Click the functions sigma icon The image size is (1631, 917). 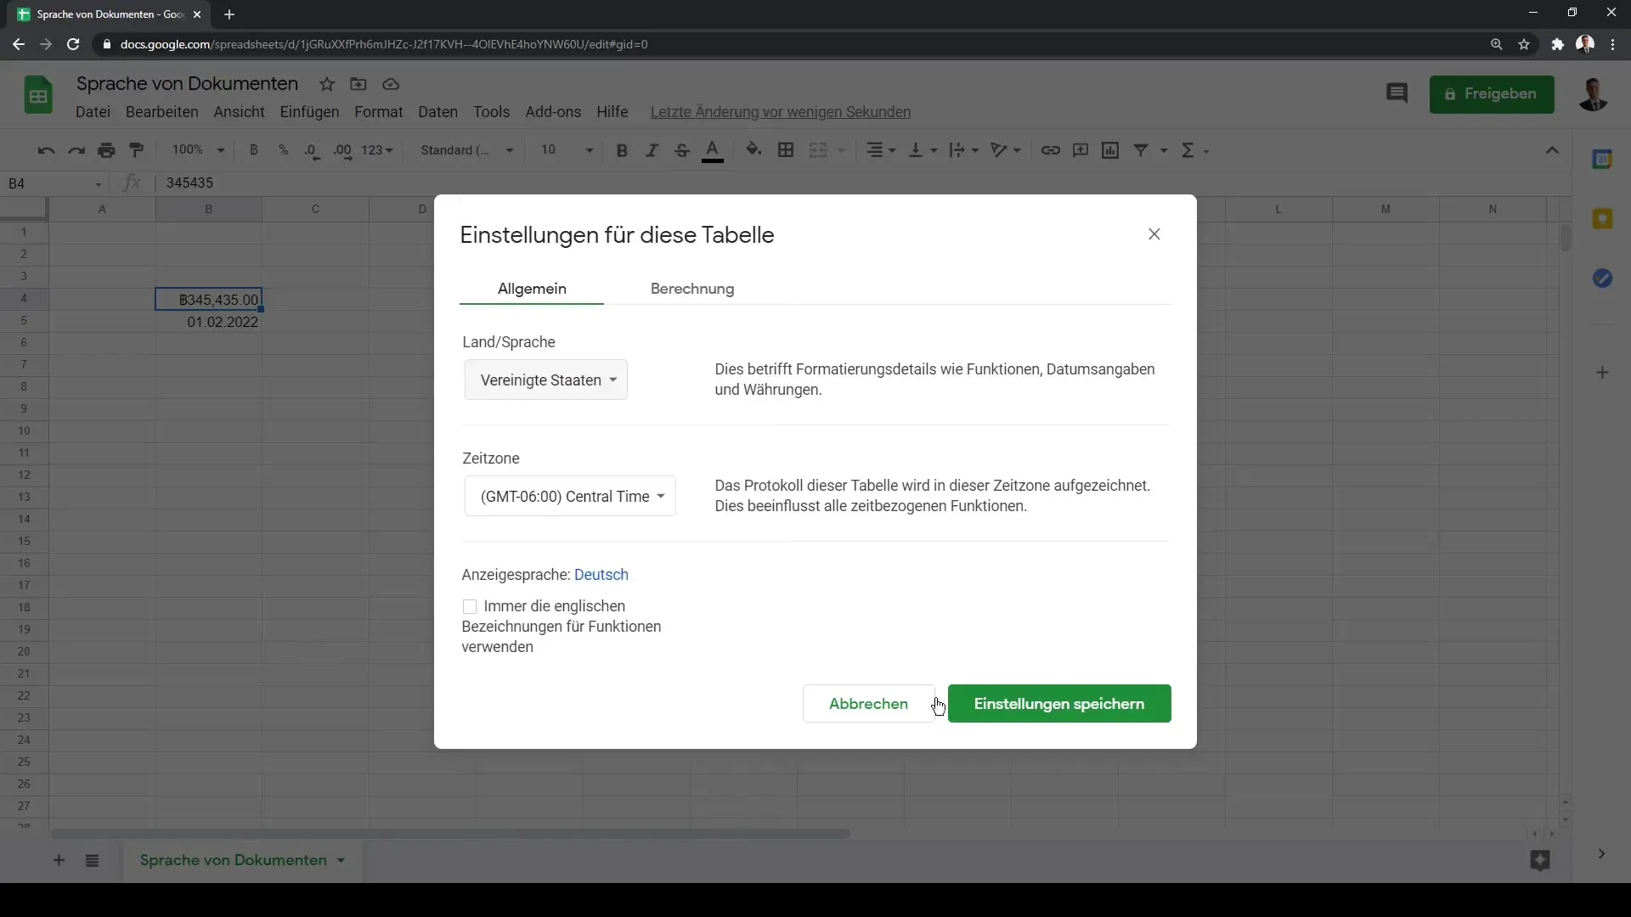[1188, 150]
